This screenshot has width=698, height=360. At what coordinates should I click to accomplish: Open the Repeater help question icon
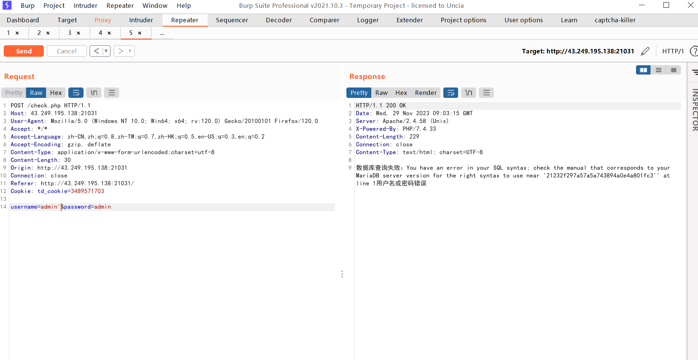[x=694, y=51]
